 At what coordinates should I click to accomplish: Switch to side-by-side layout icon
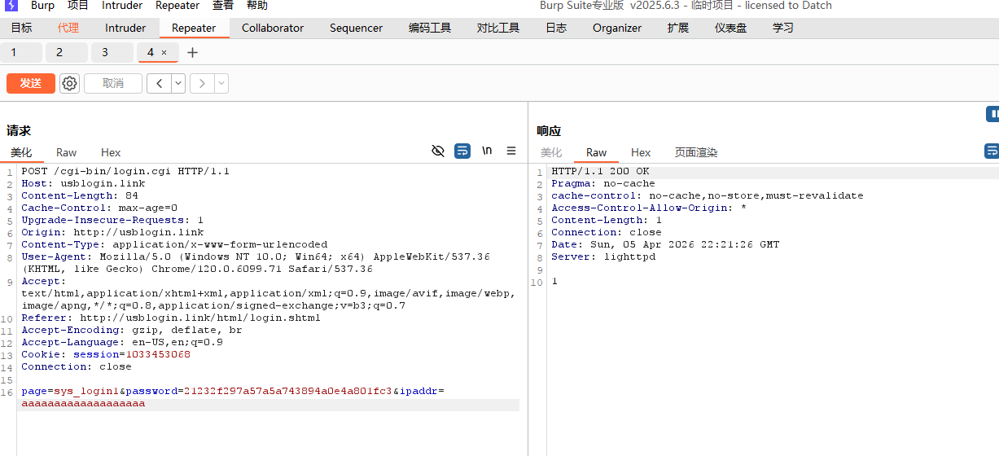[x=993, y=114]
